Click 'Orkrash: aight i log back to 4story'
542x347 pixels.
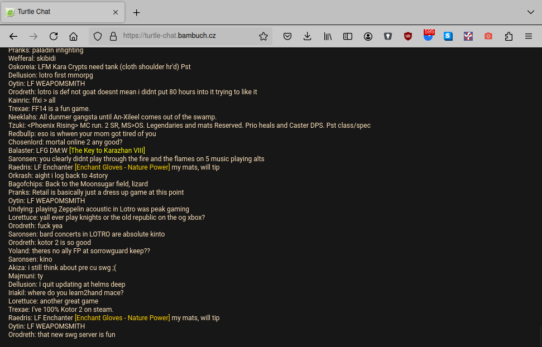(x=58, y=176)
